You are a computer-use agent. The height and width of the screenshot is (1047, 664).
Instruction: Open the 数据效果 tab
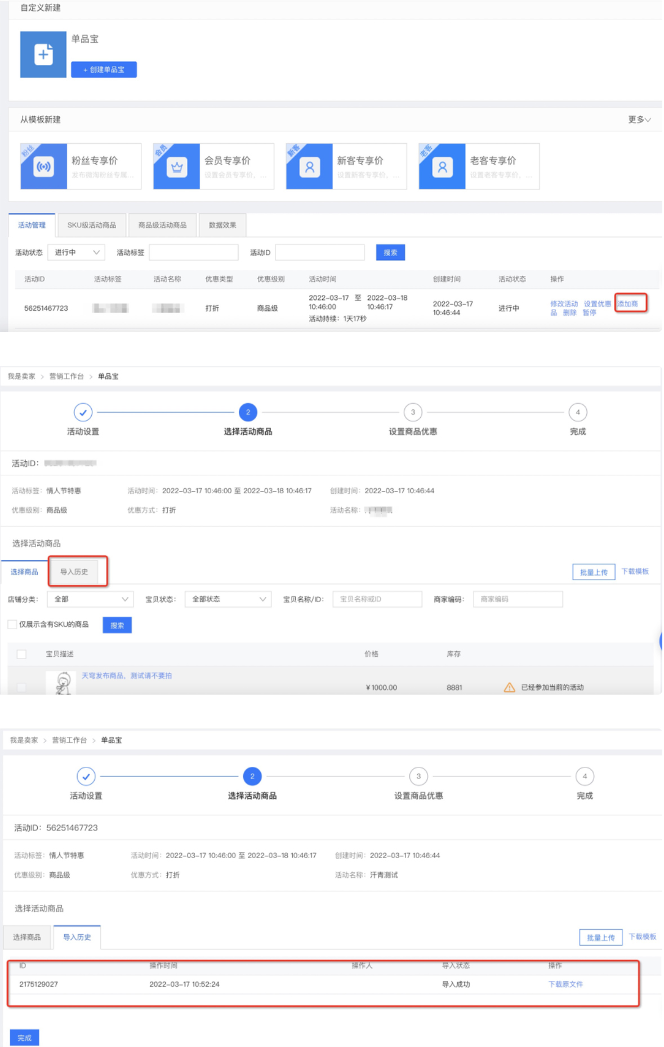[x=222, y=225]
